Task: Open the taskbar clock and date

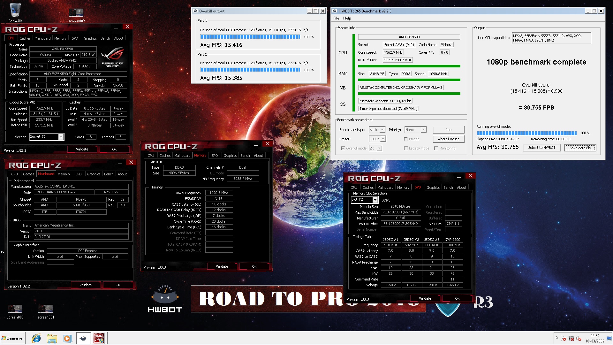Action: coord(595,338)
